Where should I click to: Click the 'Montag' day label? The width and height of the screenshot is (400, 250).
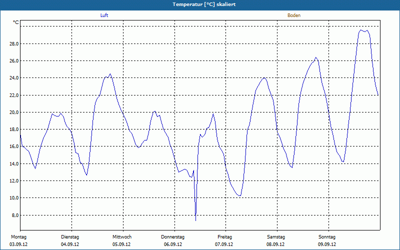point(18,237)
